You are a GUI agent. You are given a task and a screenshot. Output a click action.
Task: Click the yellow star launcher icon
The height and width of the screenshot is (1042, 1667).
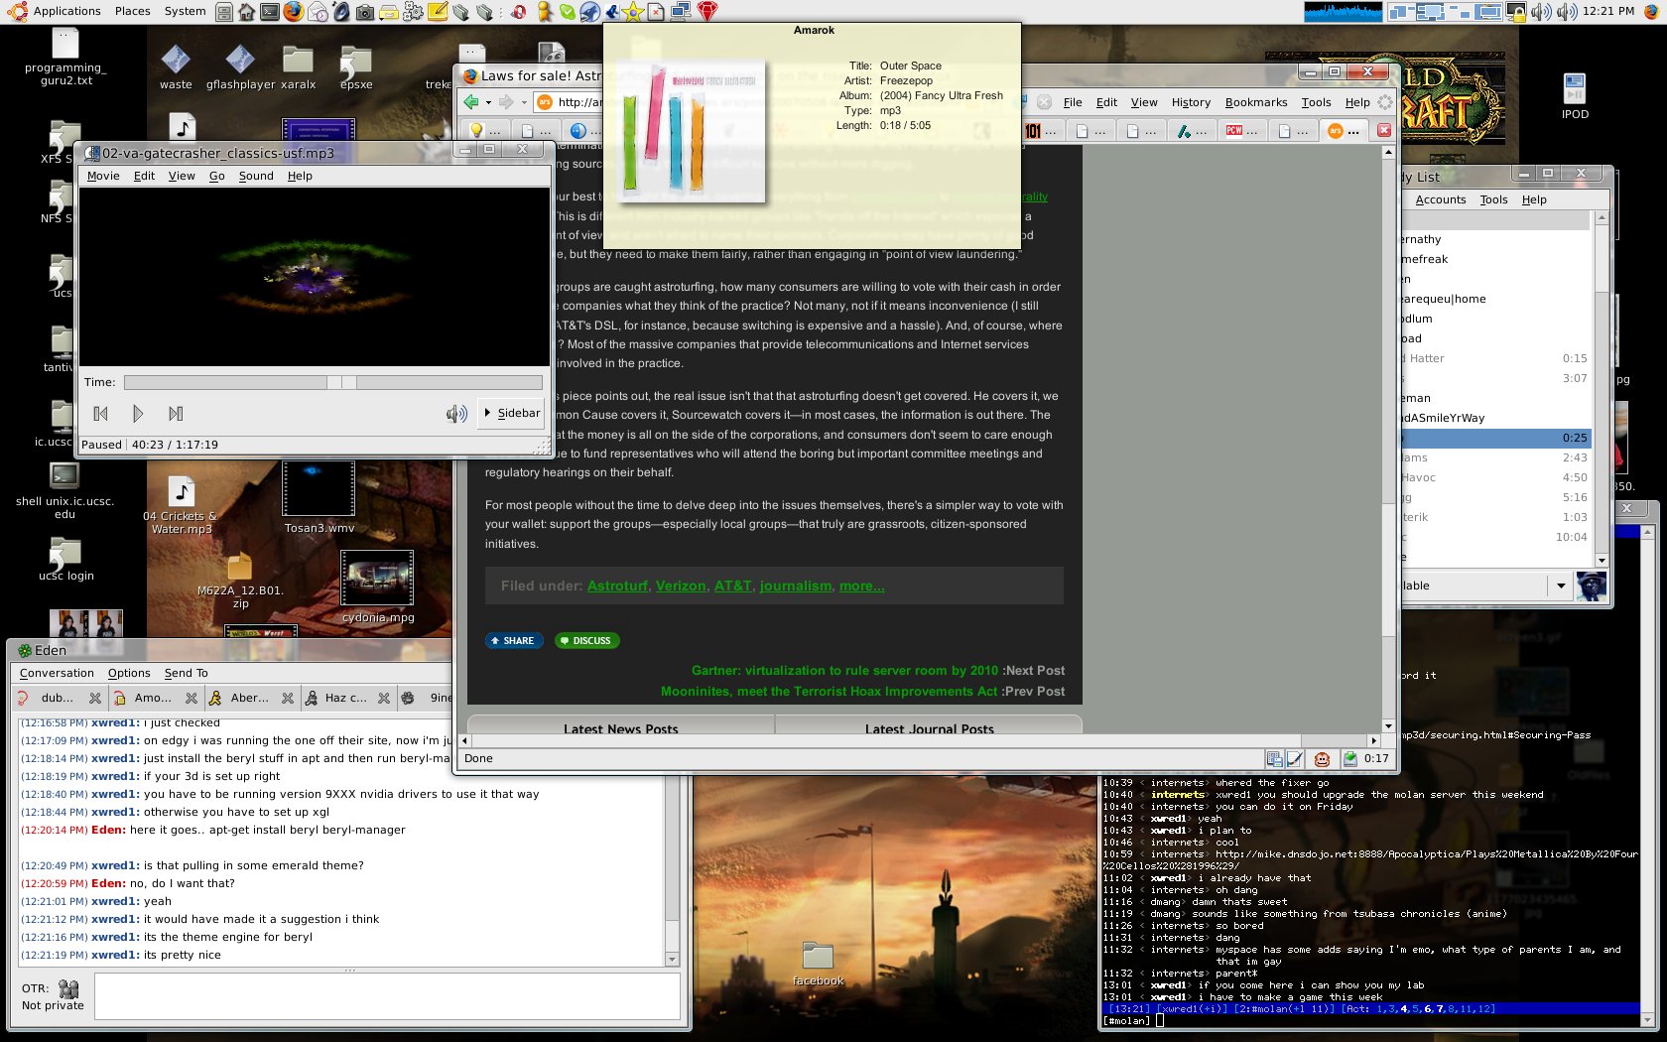[633, 12]
